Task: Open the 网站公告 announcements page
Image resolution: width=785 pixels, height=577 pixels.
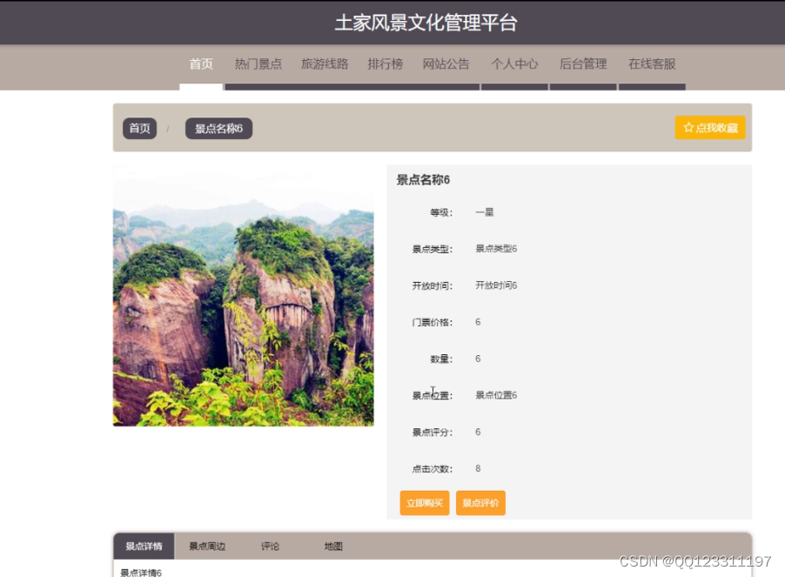Action: tap(446, 64)
